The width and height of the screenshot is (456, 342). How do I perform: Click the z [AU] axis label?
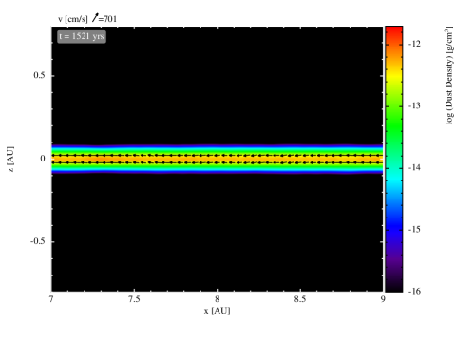pyautogui.click(x=10, y=159)
